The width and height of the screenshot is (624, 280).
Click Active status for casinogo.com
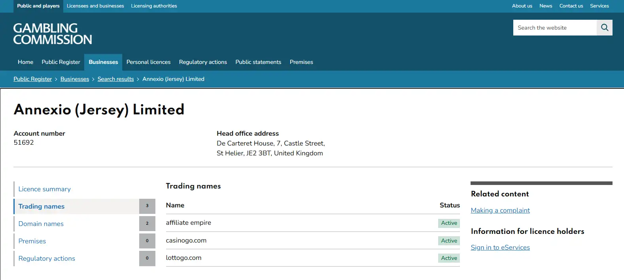coord(449,241)
